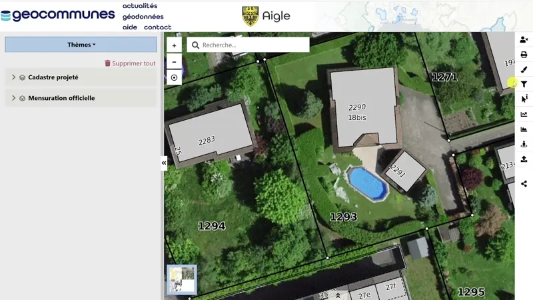Select the paintbrush drawing tool

[524, 69]
